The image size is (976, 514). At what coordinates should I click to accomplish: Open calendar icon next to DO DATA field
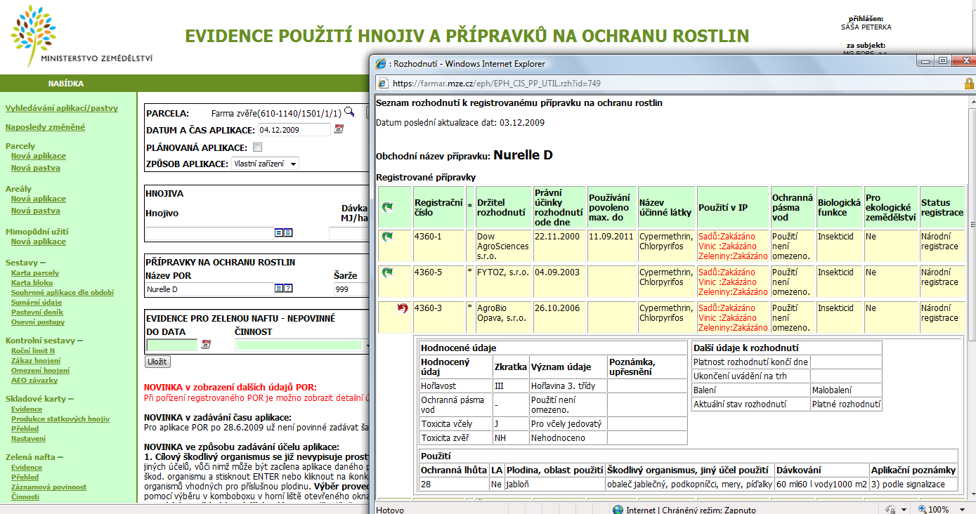point(206,345)
